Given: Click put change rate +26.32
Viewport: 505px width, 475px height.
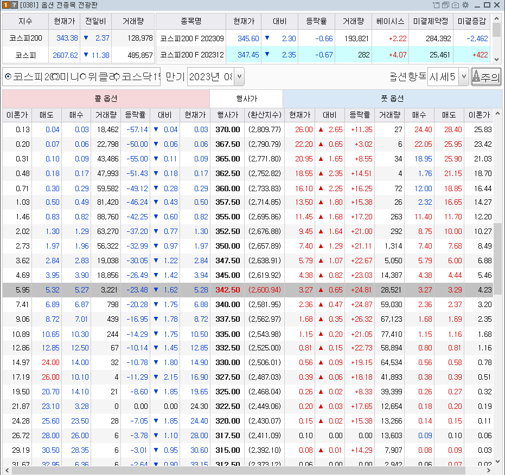Looking at the screenshot, I should 362,319.
